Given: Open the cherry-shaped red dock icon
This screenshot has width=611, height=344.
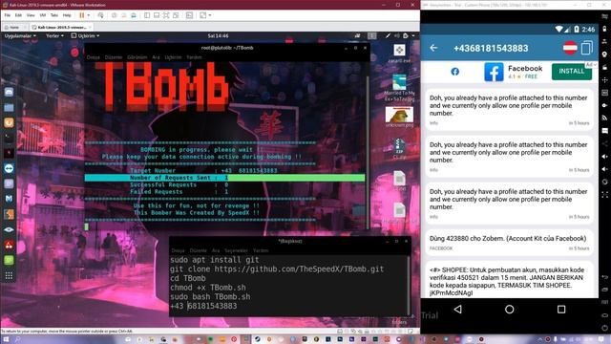Looking at the screenshot, I should coord(9,245).
